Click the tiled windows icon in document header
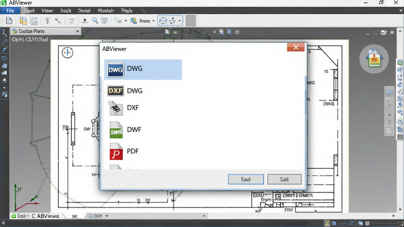 (384, 32)
